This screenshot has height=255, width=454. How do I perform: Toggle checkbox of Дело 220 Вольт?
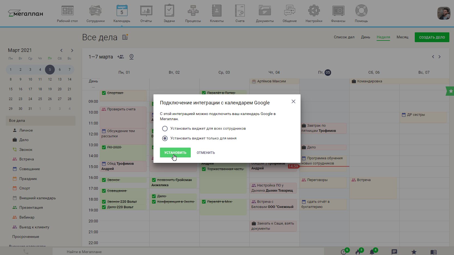[x=104, y=207]
